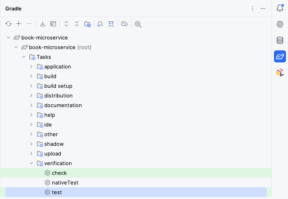This screenshot has height=199, width=288.
Task: Select the nativeTest task
Action: [x=136, y=182]
